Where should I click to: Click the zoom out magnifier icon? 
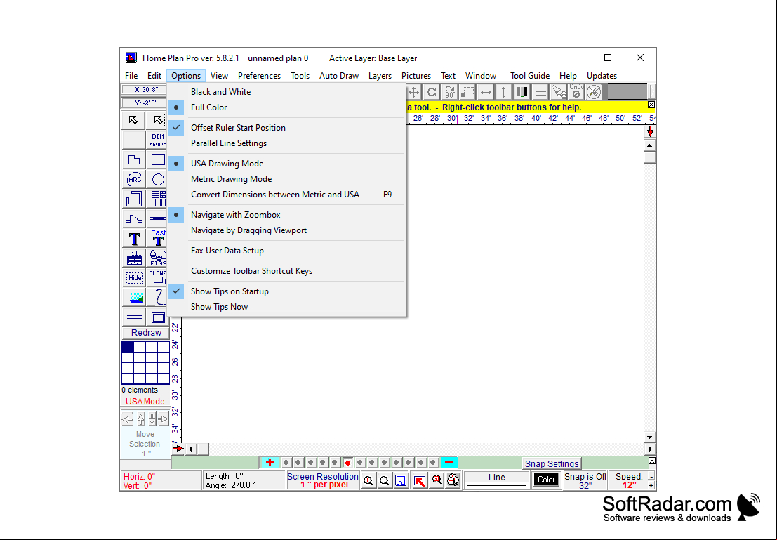click(385, 480)
